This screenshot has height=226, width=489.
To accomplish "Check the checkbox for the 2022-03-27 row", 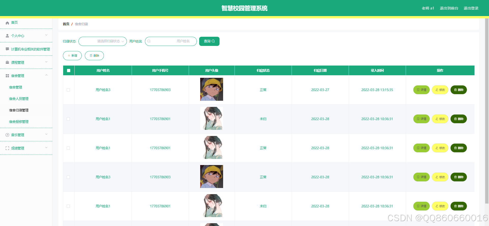I will point(68,90).
